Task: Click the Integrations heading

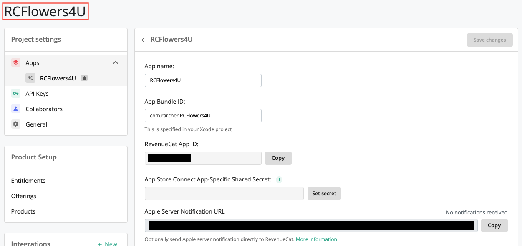Action: 31,244
